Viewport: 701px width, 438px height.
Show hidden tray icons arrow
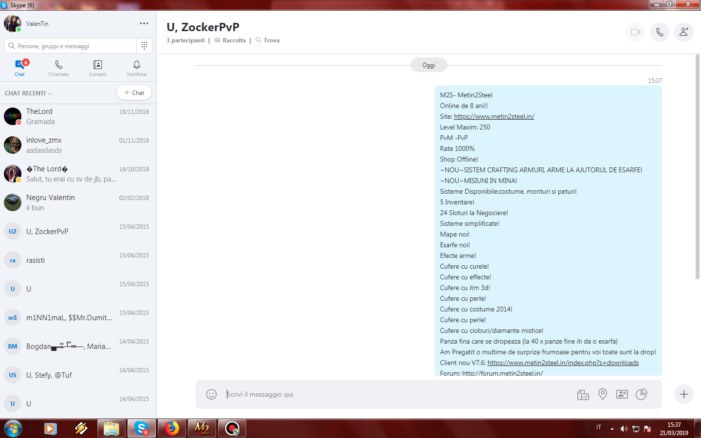click(x=612, y=429)
